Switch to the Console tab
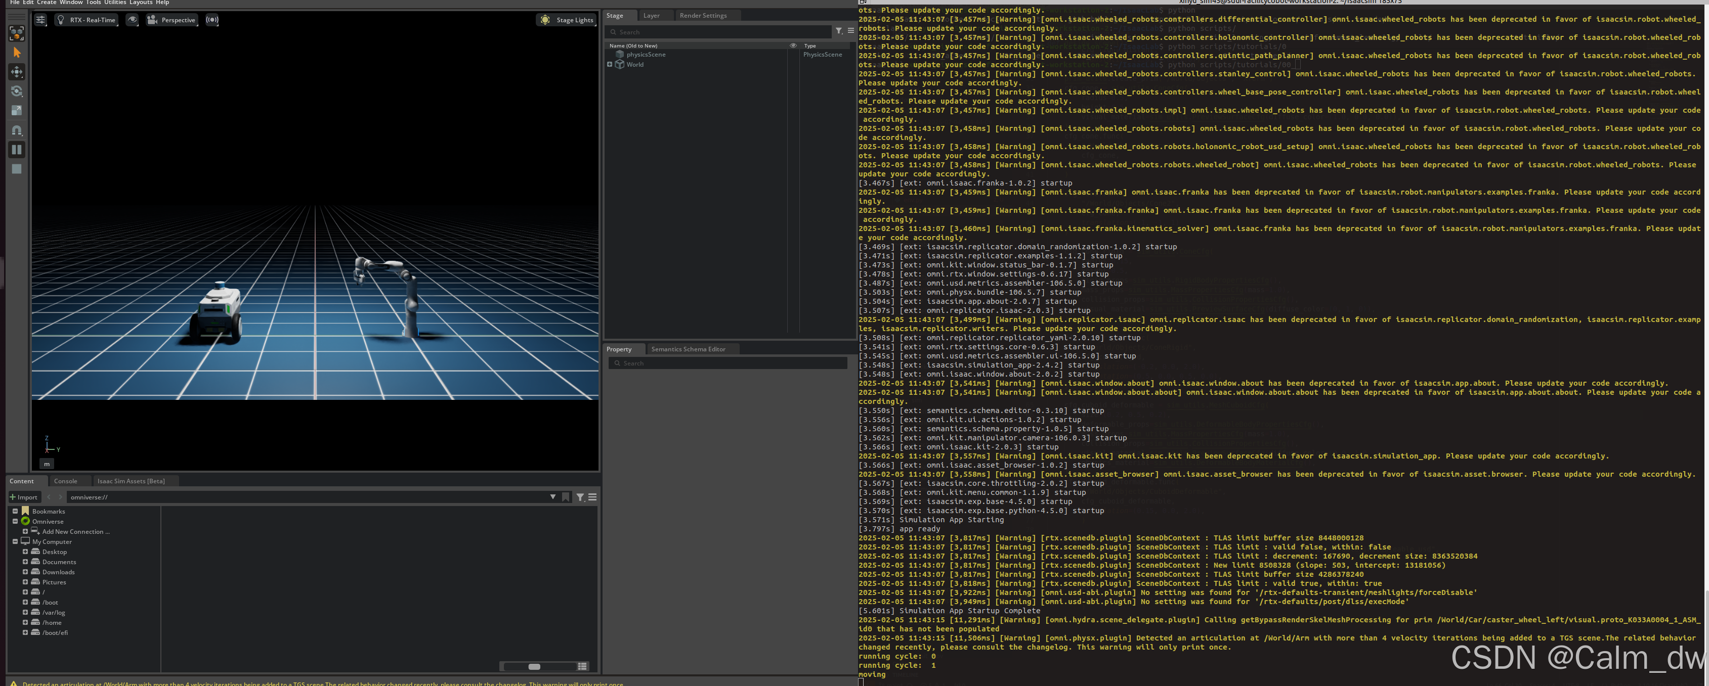The height and width of the screenshot is (686, 1709). click(65, 481)
